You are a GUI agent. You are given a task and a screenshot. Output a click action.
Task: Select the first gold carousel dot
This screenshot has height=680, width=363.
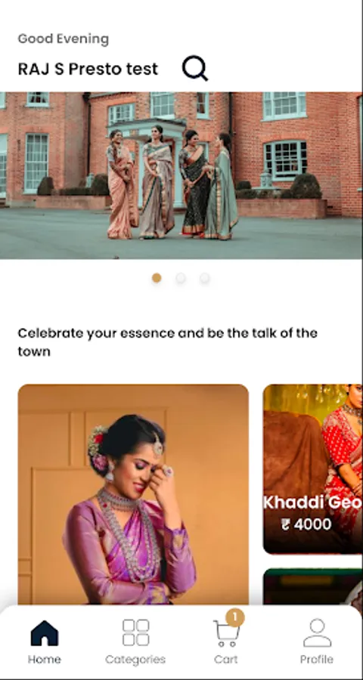pyautogui.click(x=157, y=278)
